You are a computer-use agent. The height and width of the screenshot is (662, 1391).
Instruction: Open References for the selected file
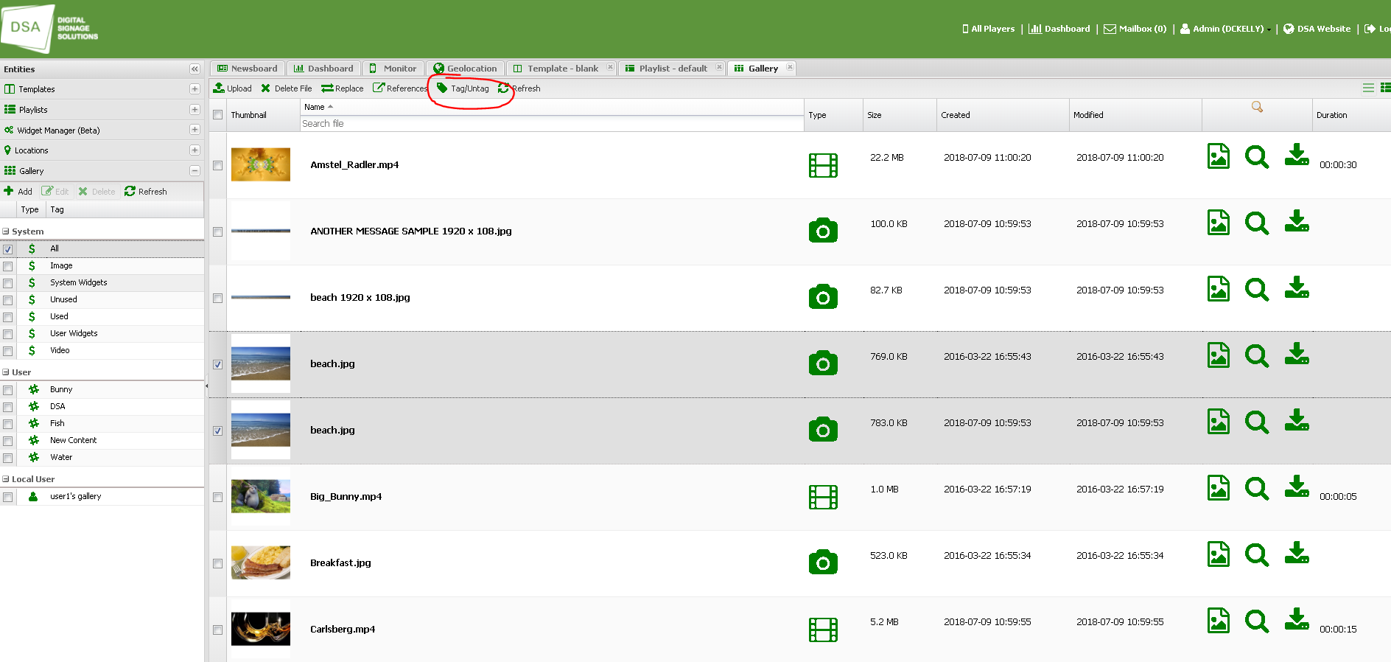click(x=400, y=88)
